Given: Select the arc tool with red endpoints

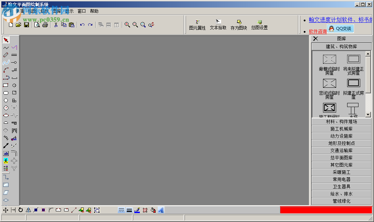Looking at the screenshot, I should 6,70.
